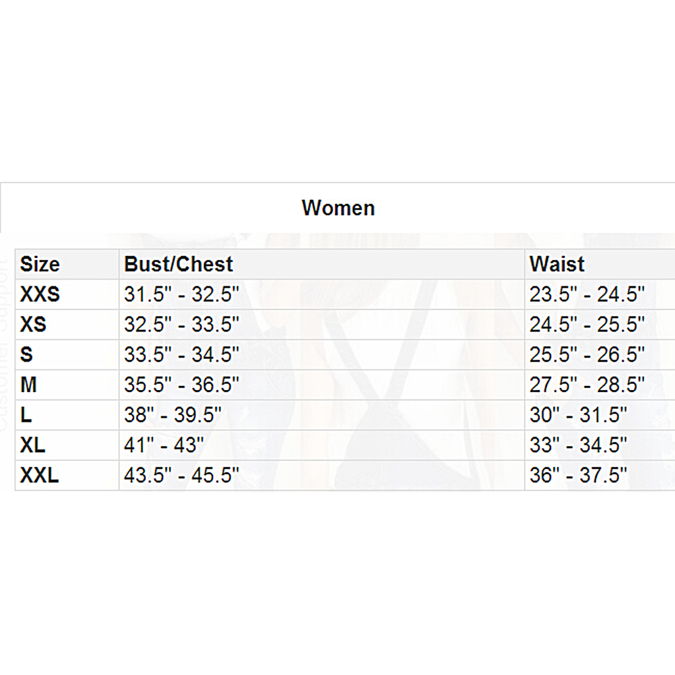675x675 pixels.
Task: Select the XXS size row label
Action: coord(40,295)
